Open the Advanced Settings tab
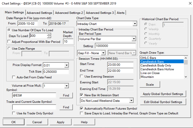This screenshot has height=128, width=193. click(39, 13)
